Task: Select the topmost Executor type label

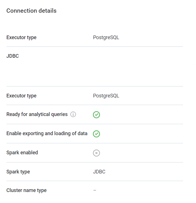Action: [x=21, y=37]
